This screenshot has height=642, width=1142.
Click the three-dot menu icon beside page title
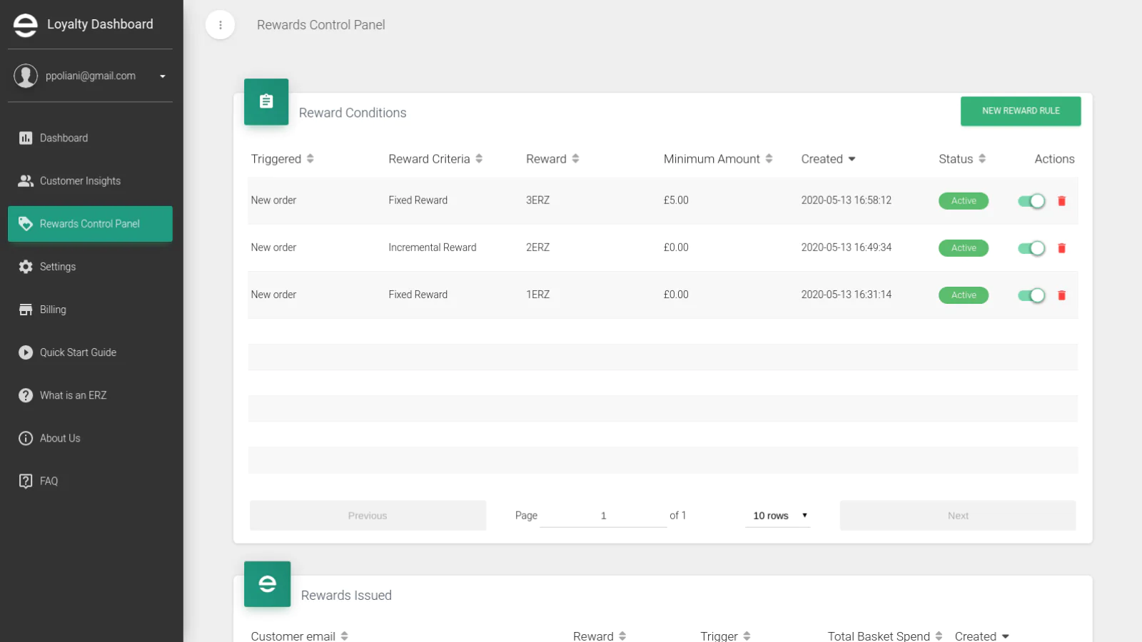coord(220,25)
